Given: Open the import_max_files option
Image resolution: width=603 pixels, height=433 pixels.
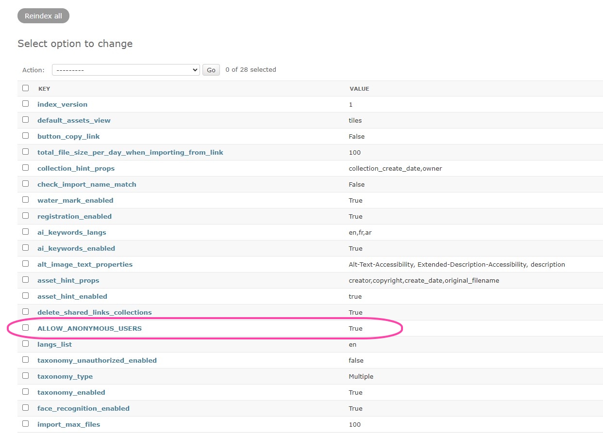Looking at the screenshot, I should (x=69, y=424).
